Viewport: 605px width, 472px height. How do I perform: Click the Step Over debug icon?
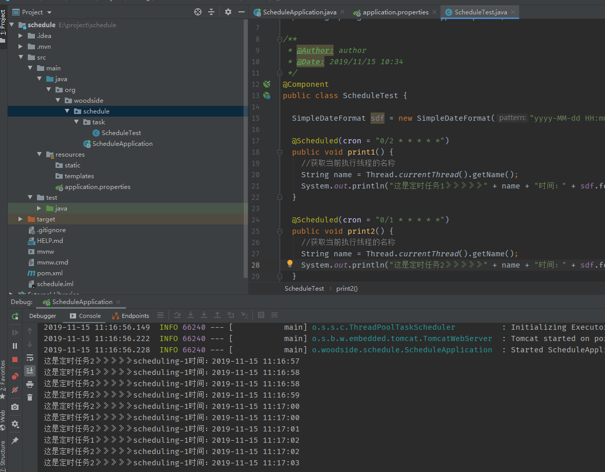point(177,315)
